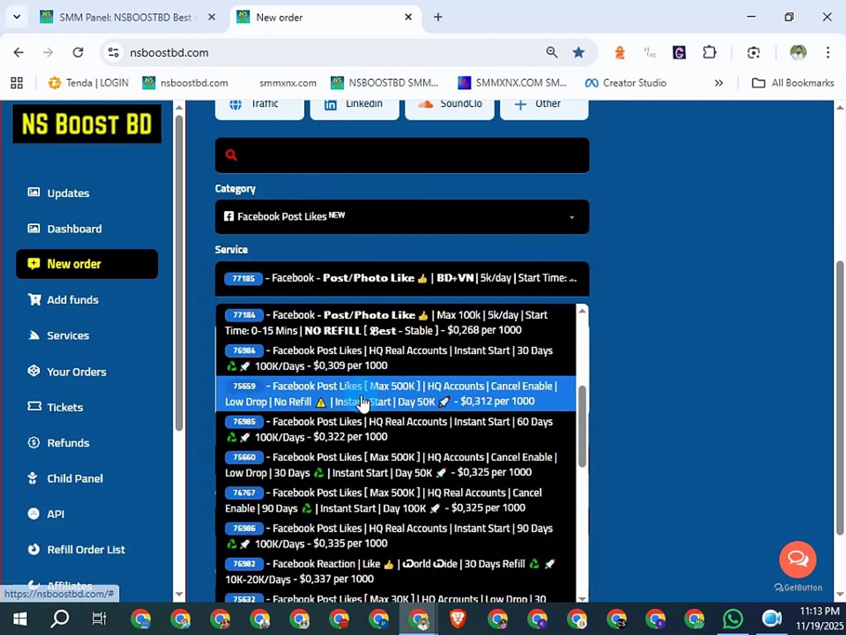This screenshot has width=846, height=635.
Task: Show more hidden bookmarks chevron
Action: click(719, 83)
